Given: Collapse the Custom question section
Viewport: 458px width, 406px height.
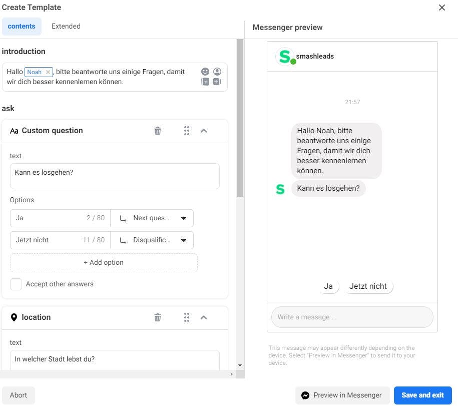Looking at the screenshot, I should [204, 131].
